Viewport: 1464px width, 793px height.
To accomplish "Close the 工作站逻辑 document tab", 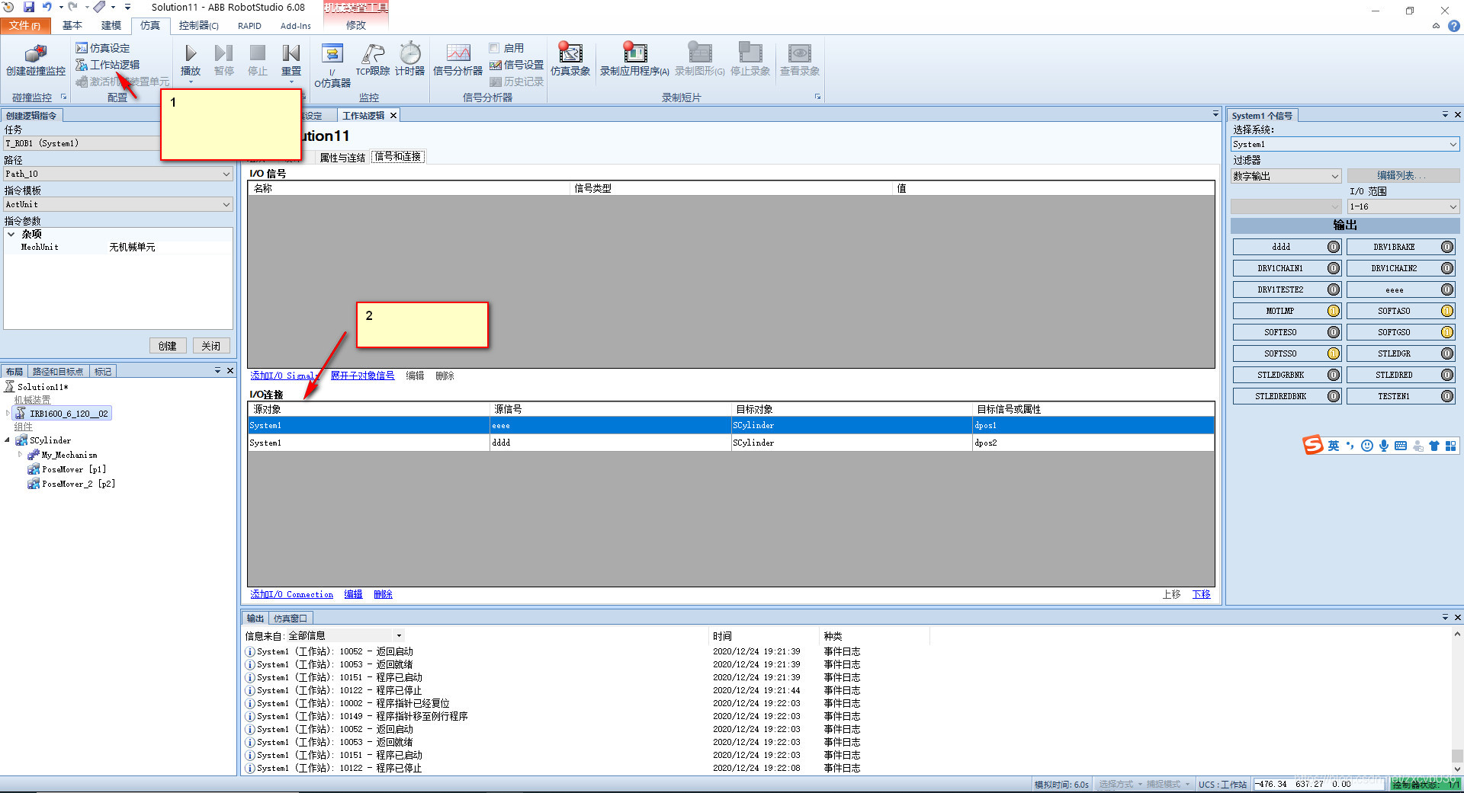I will point(393,116).
